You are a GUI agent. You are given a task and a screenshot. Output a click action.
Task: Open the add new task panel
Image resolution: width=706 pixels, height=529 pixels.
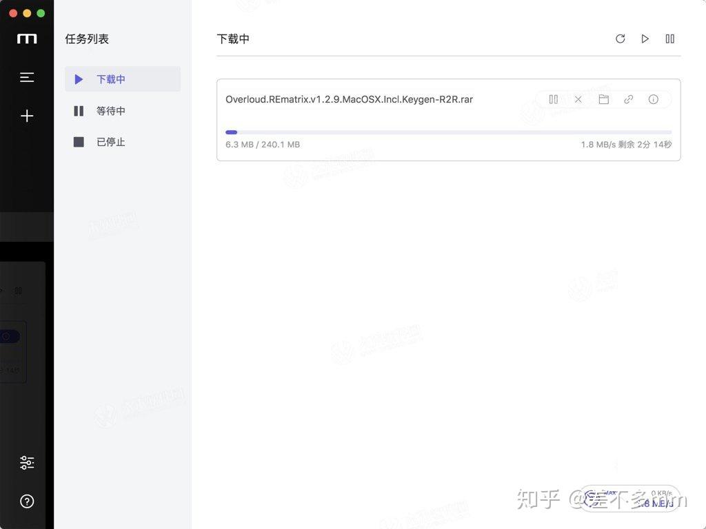[x=27, y=116]
